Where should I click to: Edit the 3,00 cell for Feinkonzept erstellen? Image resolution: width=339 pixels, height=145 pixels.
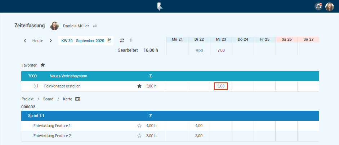221,86
